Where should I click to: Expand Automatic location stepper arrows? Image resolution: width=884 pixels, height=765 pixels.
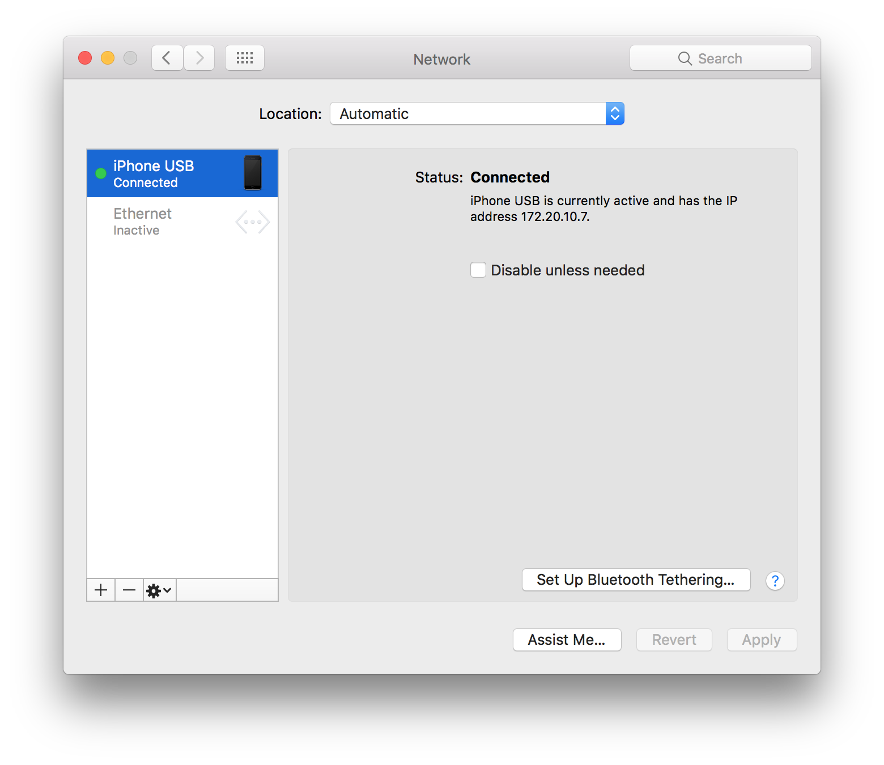(x=615, y=113)
